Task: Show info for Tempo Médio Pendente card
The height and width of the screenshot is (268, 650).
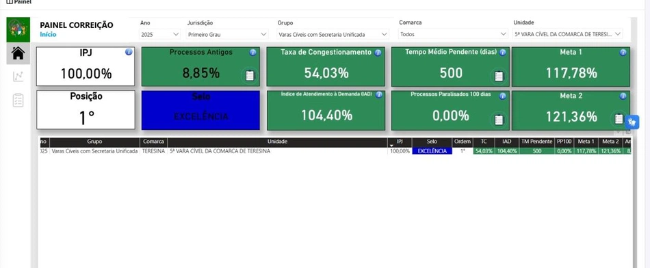Action: [x=502, y=53]
